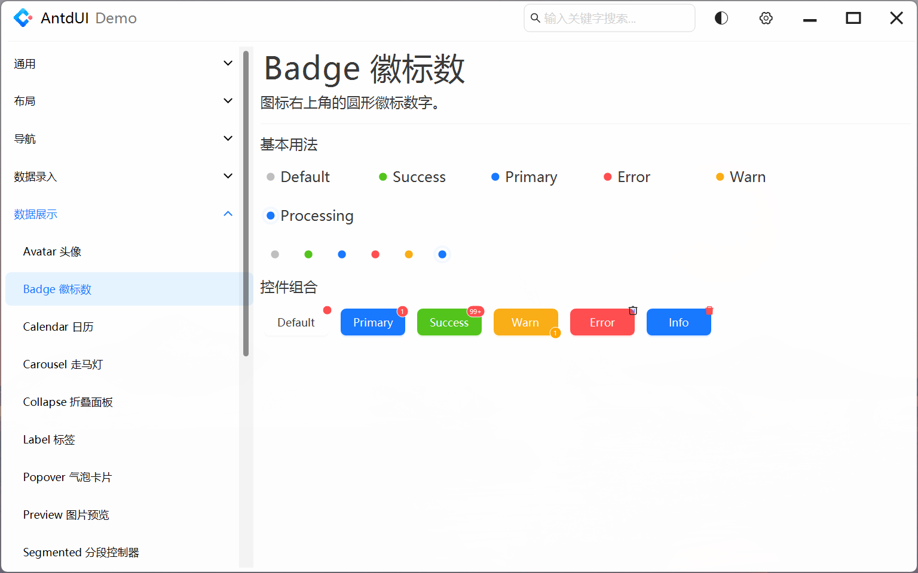Toggle the dark/light theme icon
The height and width of the screenshot is (573, 918).
pos(721,18)
